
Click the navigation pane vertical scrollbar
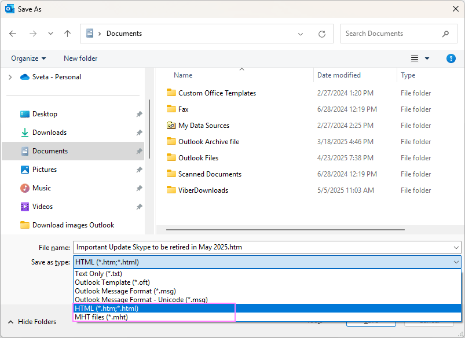(149, 129)
